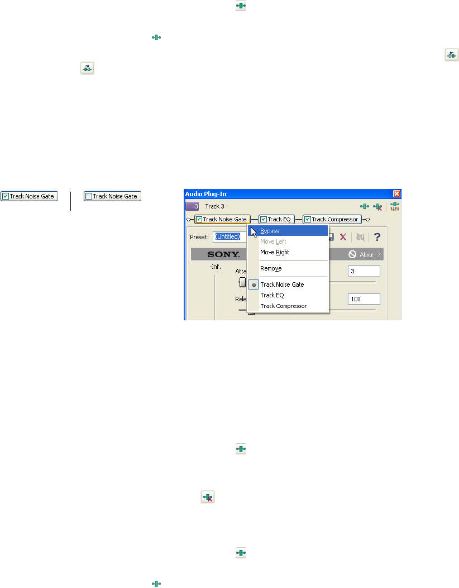Click the unchecked Track Noise Gate sample button
Image resolution: width=459 pixels, height=588 pixels.
(x=112, y=196)
